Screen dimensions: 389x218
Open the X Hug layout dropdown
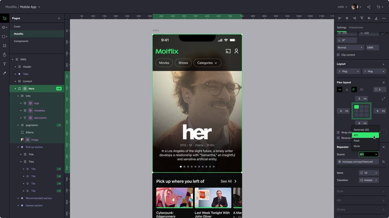[348, 71]
